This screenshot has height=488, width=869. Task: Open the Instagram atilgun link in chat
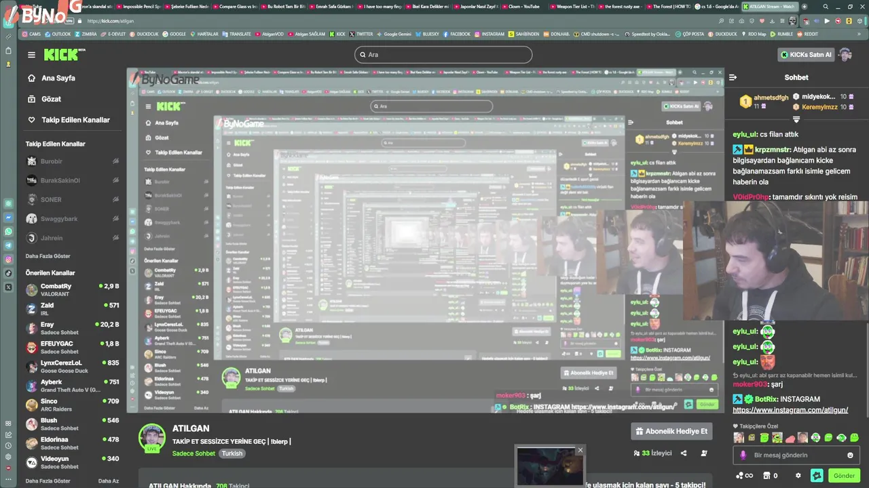(x=790, y=410)
